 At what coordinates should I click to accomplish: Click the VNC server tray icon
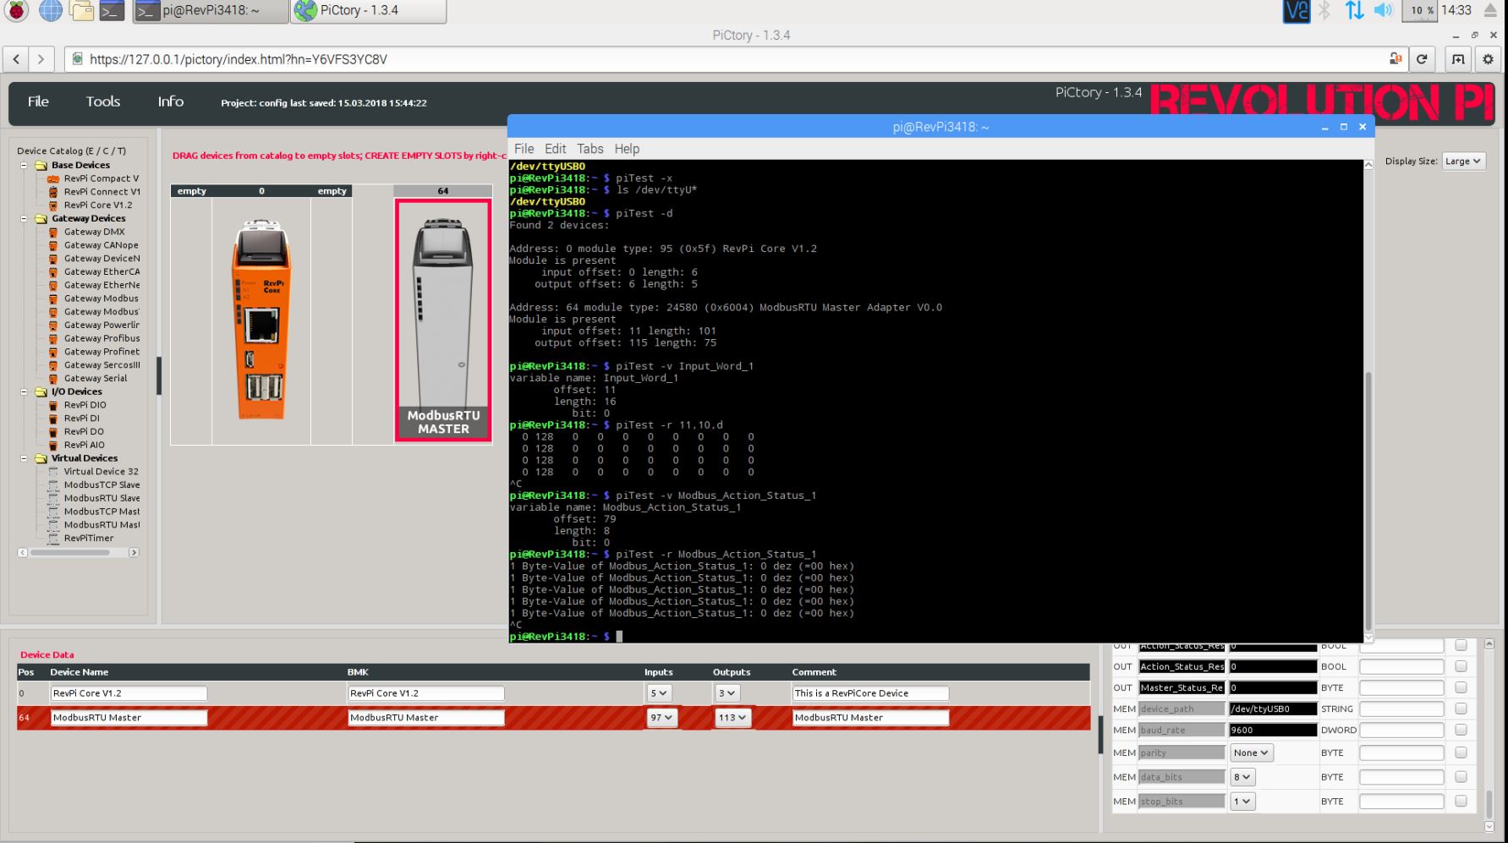1297,10
